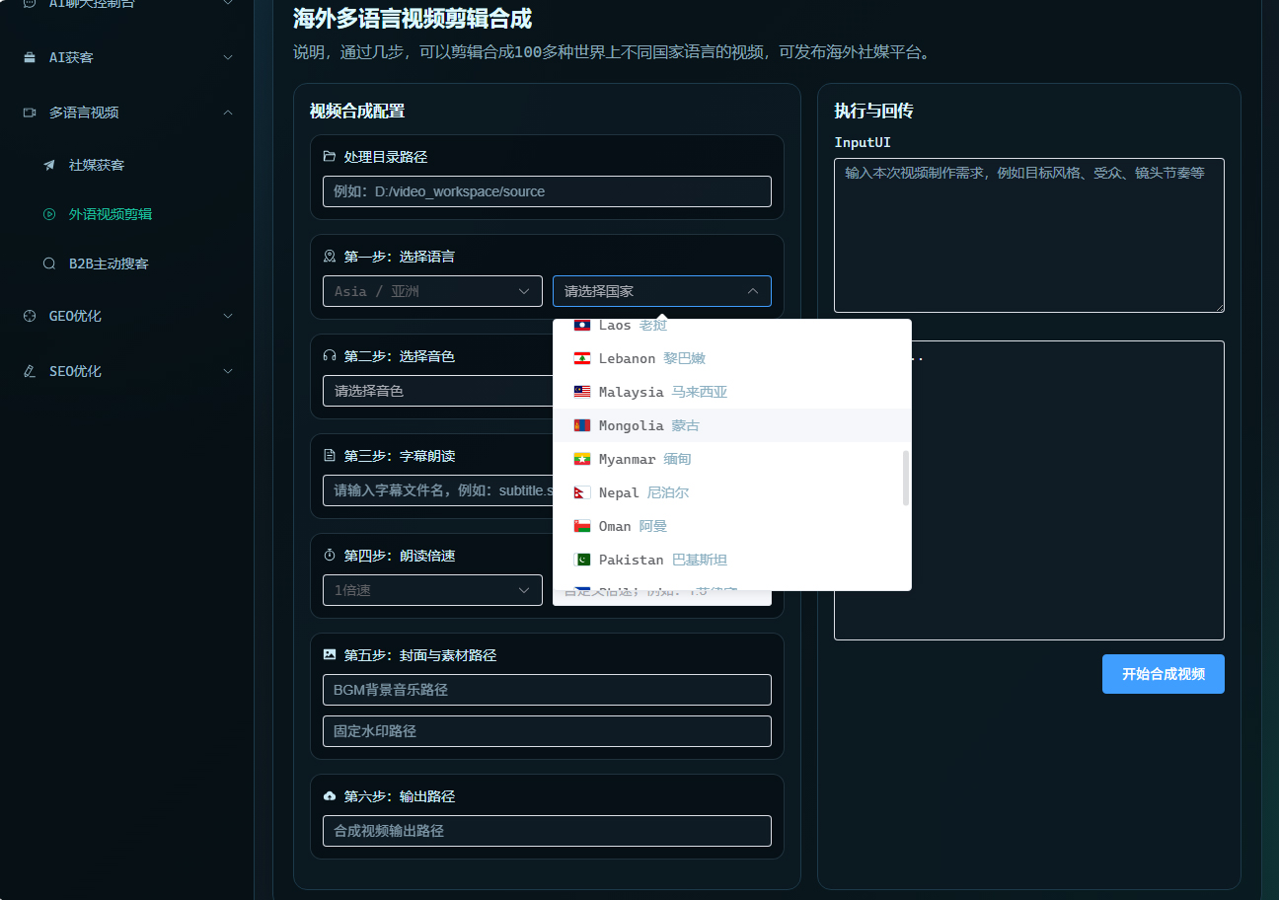Select Myanmar 缅甸 from country list

[731, 459]
